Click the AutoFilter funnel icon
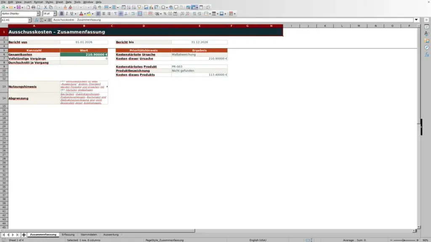 139,8
